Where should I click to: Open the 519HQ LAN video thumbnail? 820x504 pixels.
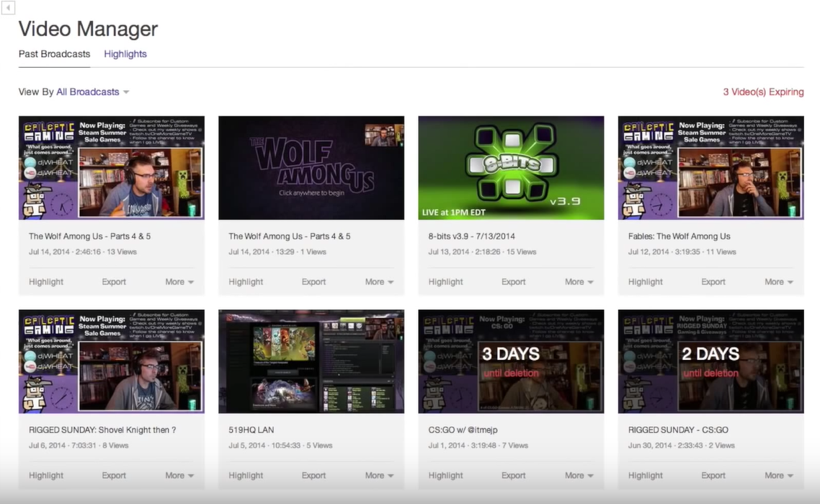tap(311, 361)
